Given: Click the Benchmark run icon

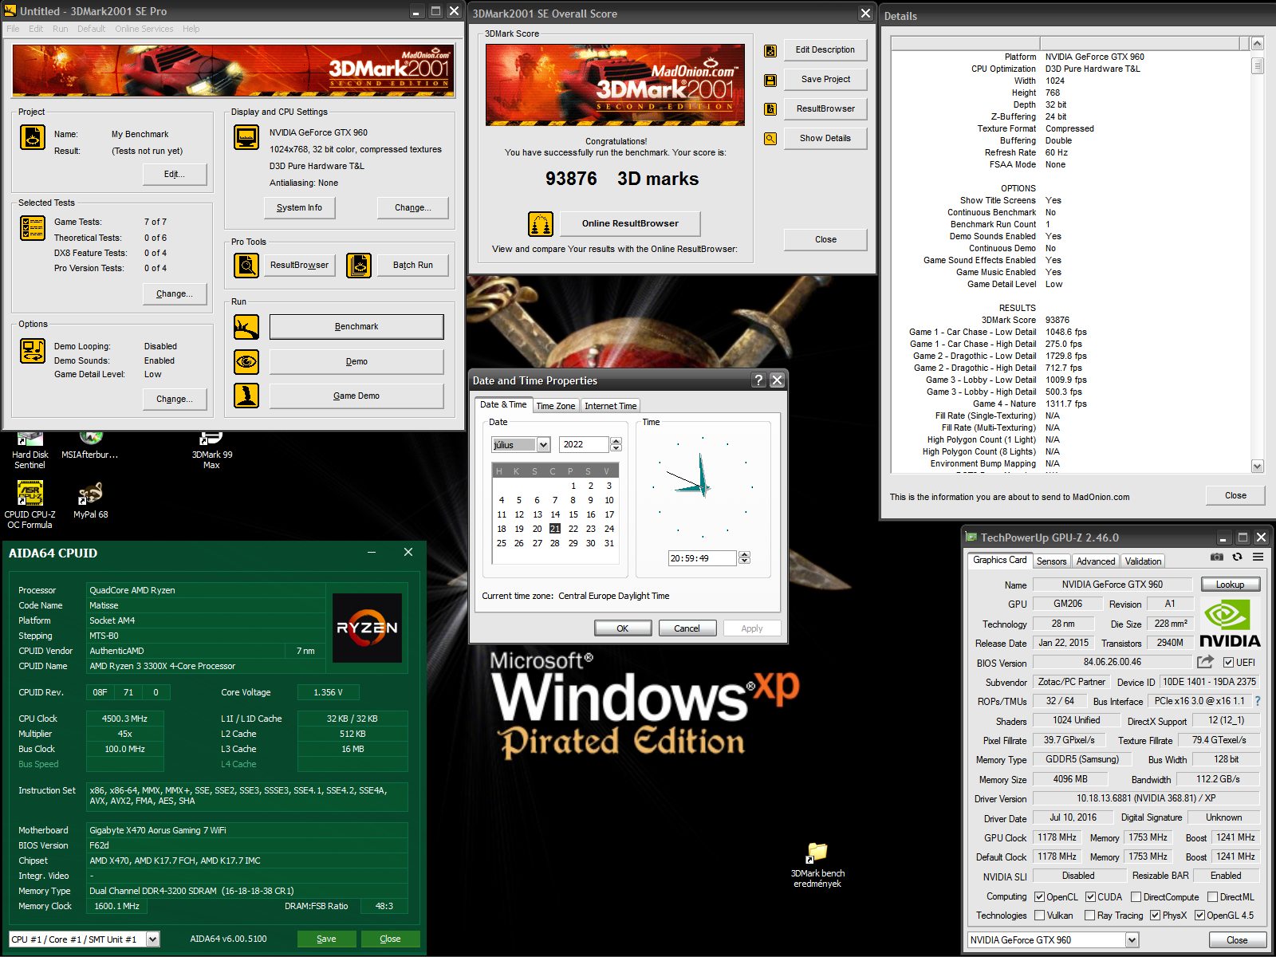Looking at the screenshot, I should coord(246,327).
